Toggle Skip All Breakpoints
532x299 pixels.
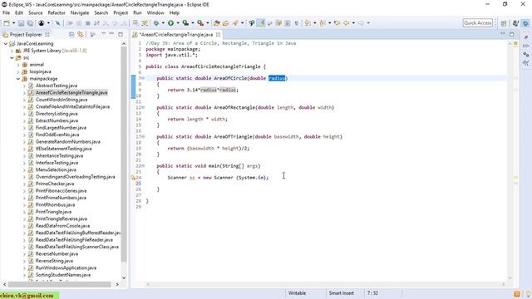coord(57,23)
